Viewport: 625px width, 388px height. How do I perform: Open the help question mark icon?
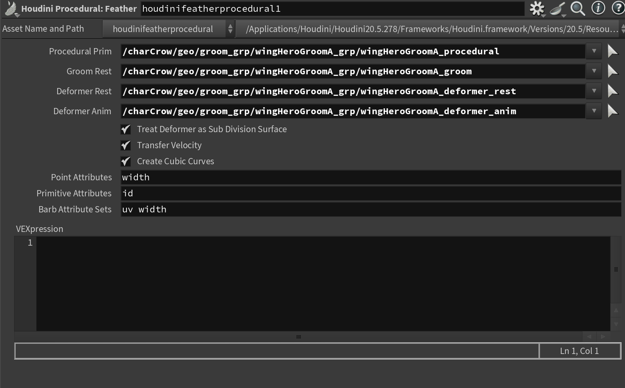[618, 8]
